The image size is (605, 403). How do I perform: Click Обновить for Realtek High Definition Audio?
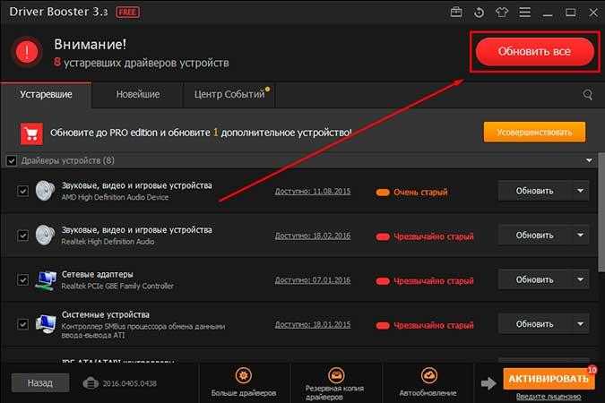[534, 236]
